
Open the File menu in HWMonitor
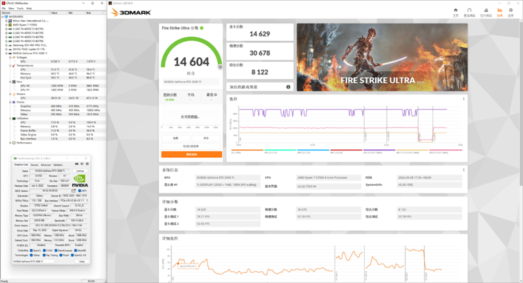(x=4, y=8)
